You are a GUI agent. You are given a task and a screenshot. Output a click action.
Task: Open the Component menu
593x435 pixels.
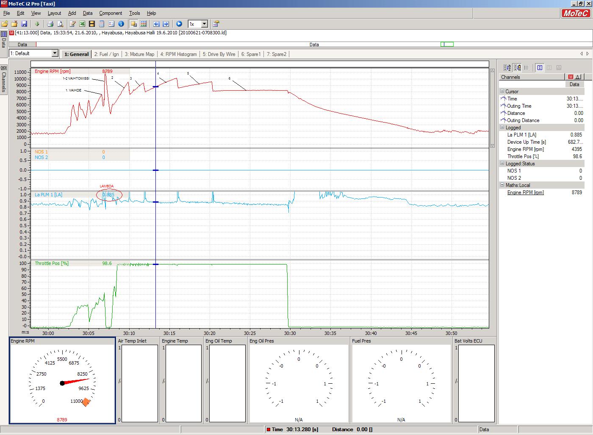click(111, 13)
